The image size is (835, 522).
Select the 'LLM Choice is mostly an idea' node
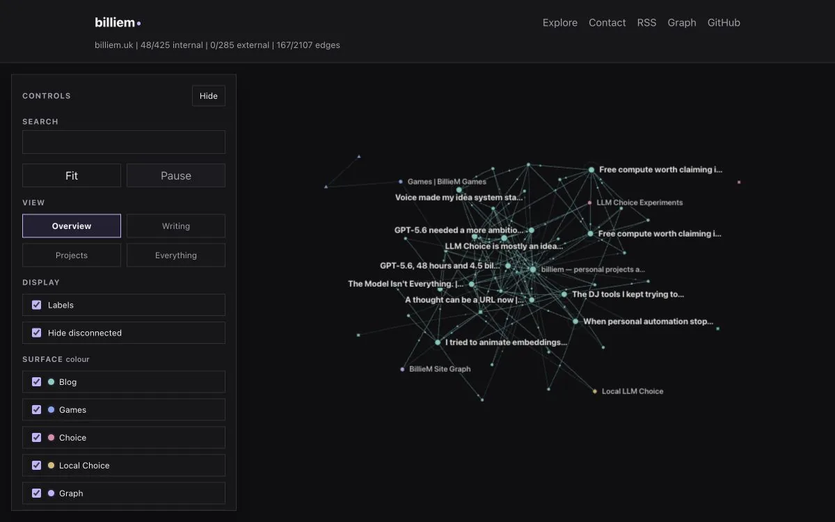coord(504,238)
